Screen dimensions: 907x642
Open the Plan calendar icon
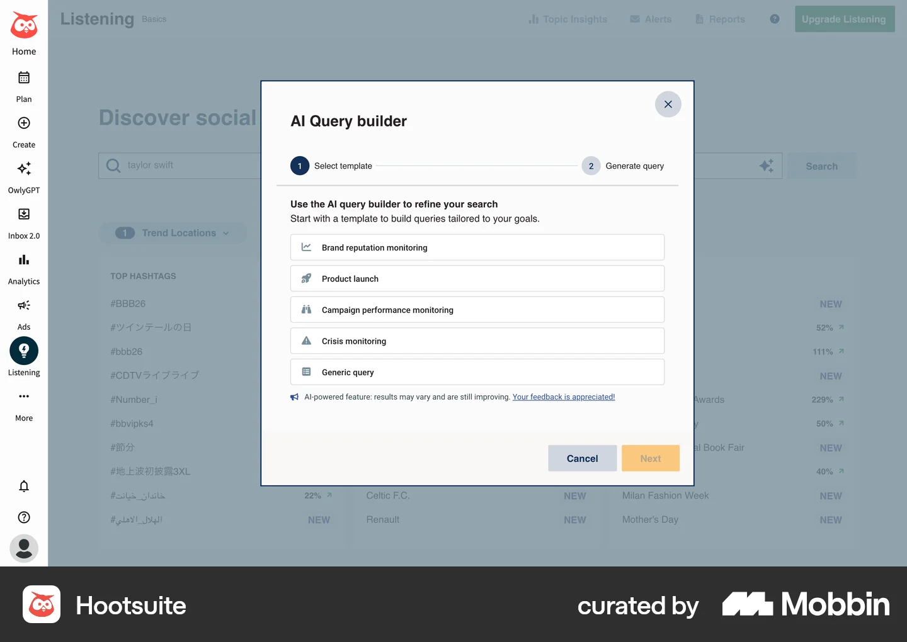[x=24, y=78]
